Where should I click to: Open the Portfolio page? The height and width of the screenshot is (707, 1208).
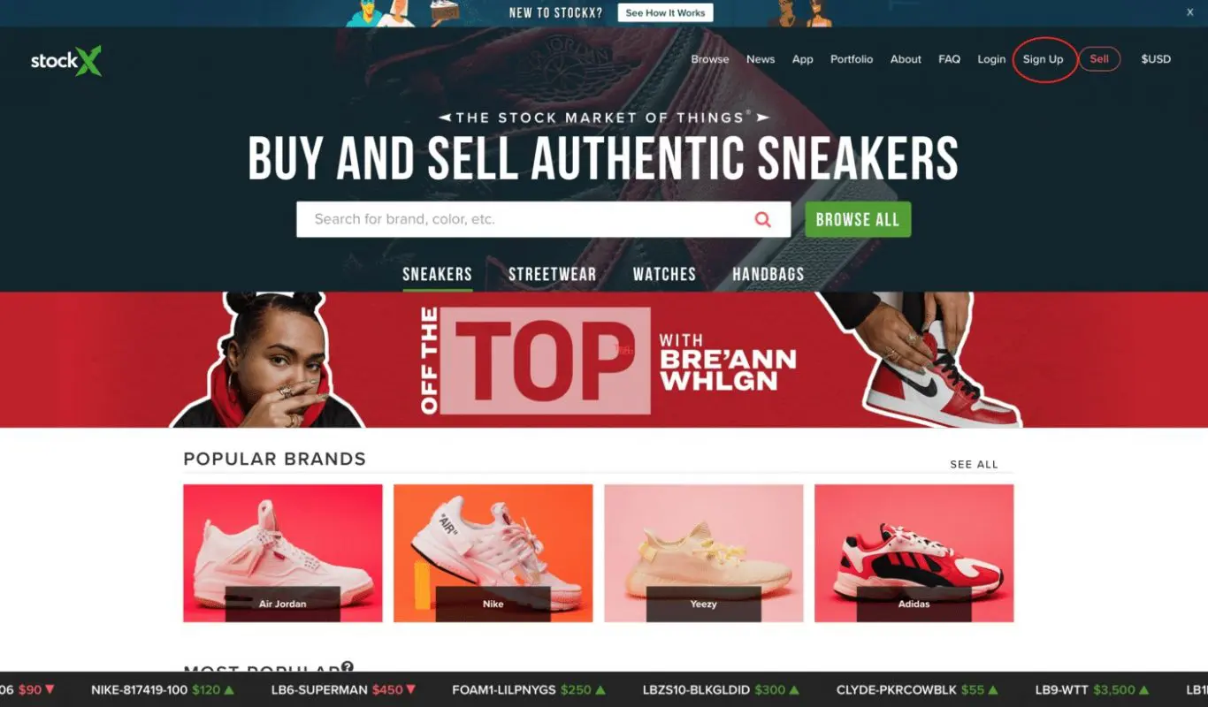point(852,59)
